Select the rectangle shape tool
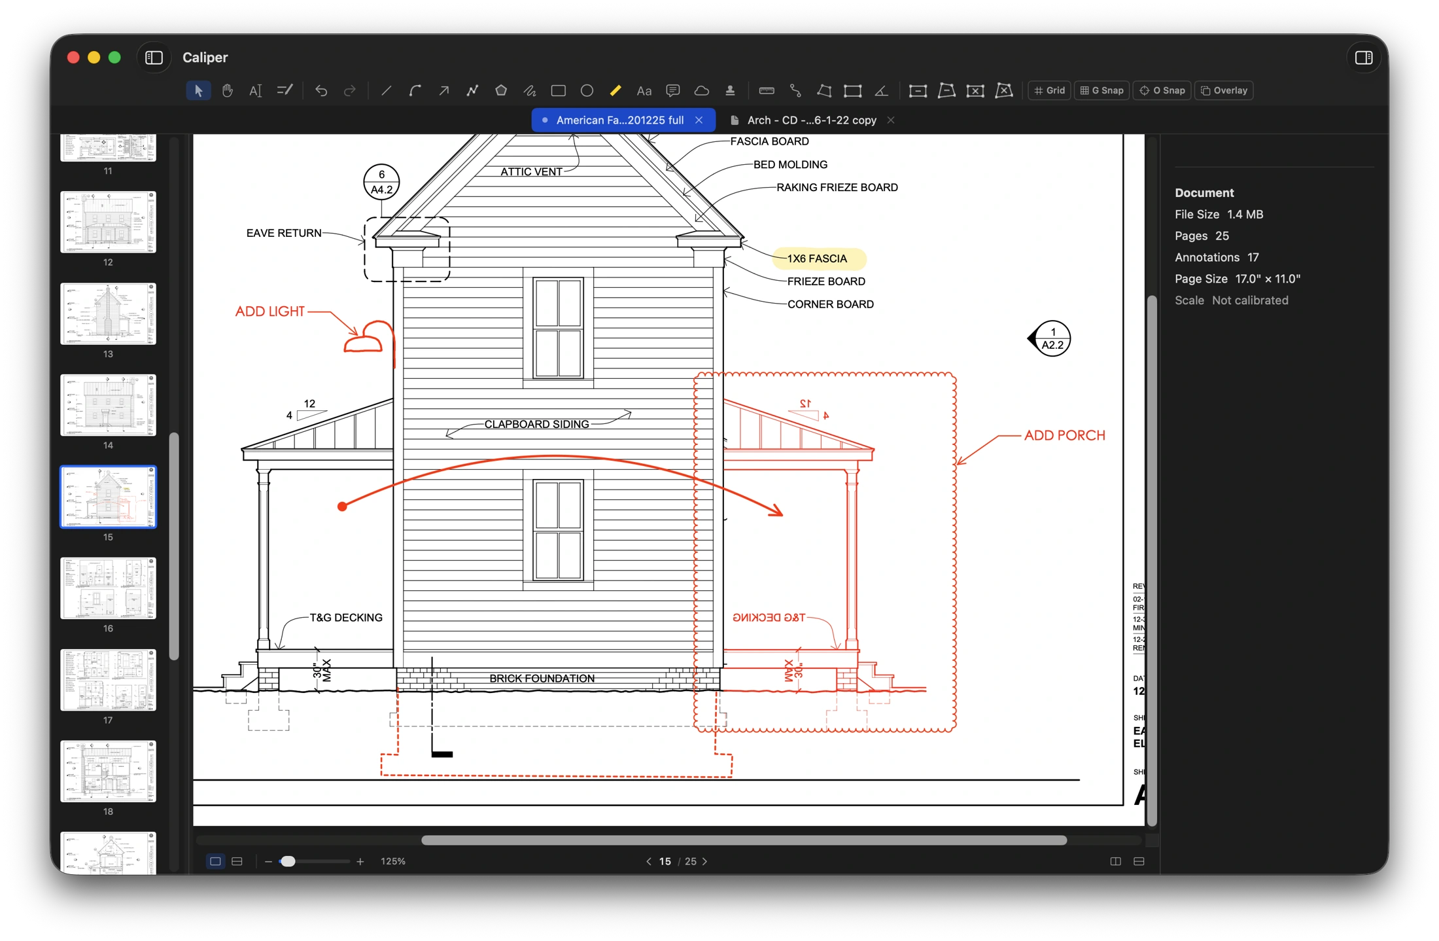The height and width of the screenshot is (941, 1439). coord(559,90)
